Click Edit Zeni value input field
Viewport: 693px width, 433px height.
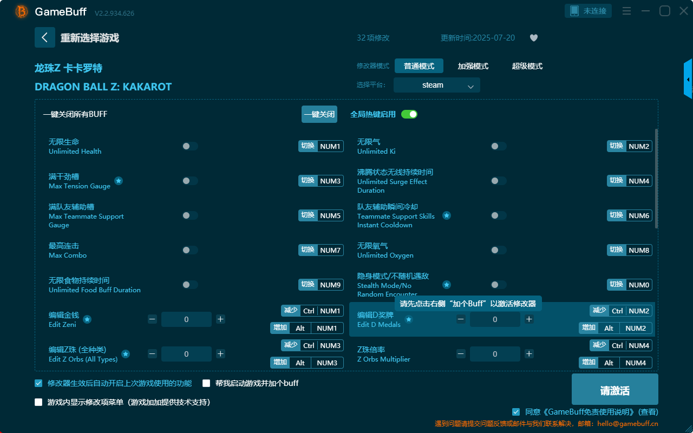[186, 319]
